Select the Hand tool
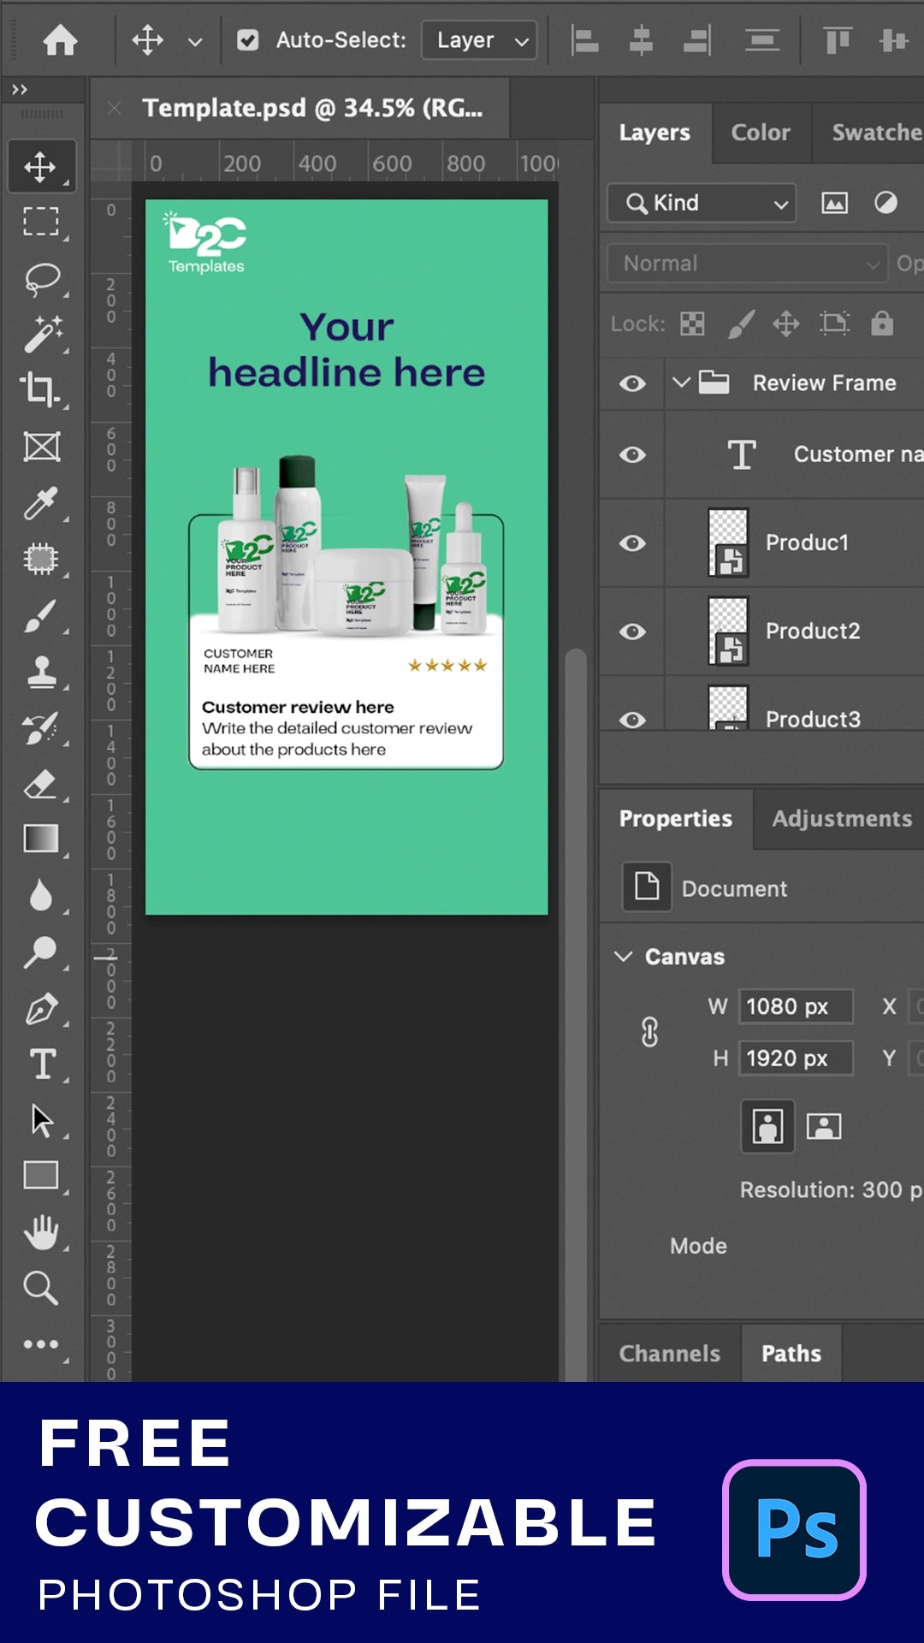 click(x=41, y=1232)
